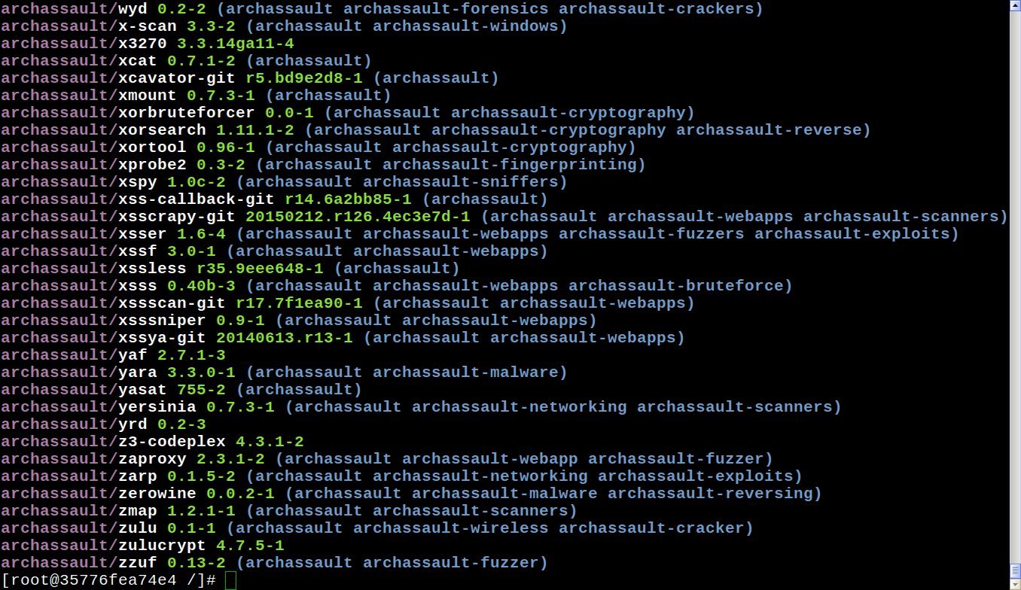Viewport: 1021px width, 590px height.
Task: Click the scrollbar down arrow
Action: point(1015,584)
